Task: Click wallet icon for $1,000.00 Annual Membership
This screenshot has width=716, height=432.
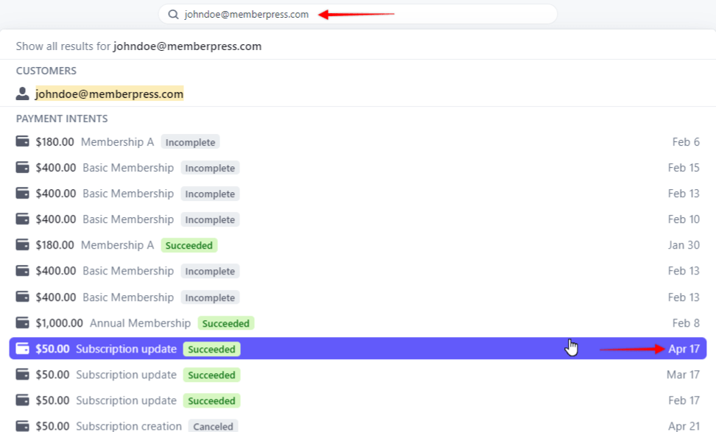Action: pos(22,322)
